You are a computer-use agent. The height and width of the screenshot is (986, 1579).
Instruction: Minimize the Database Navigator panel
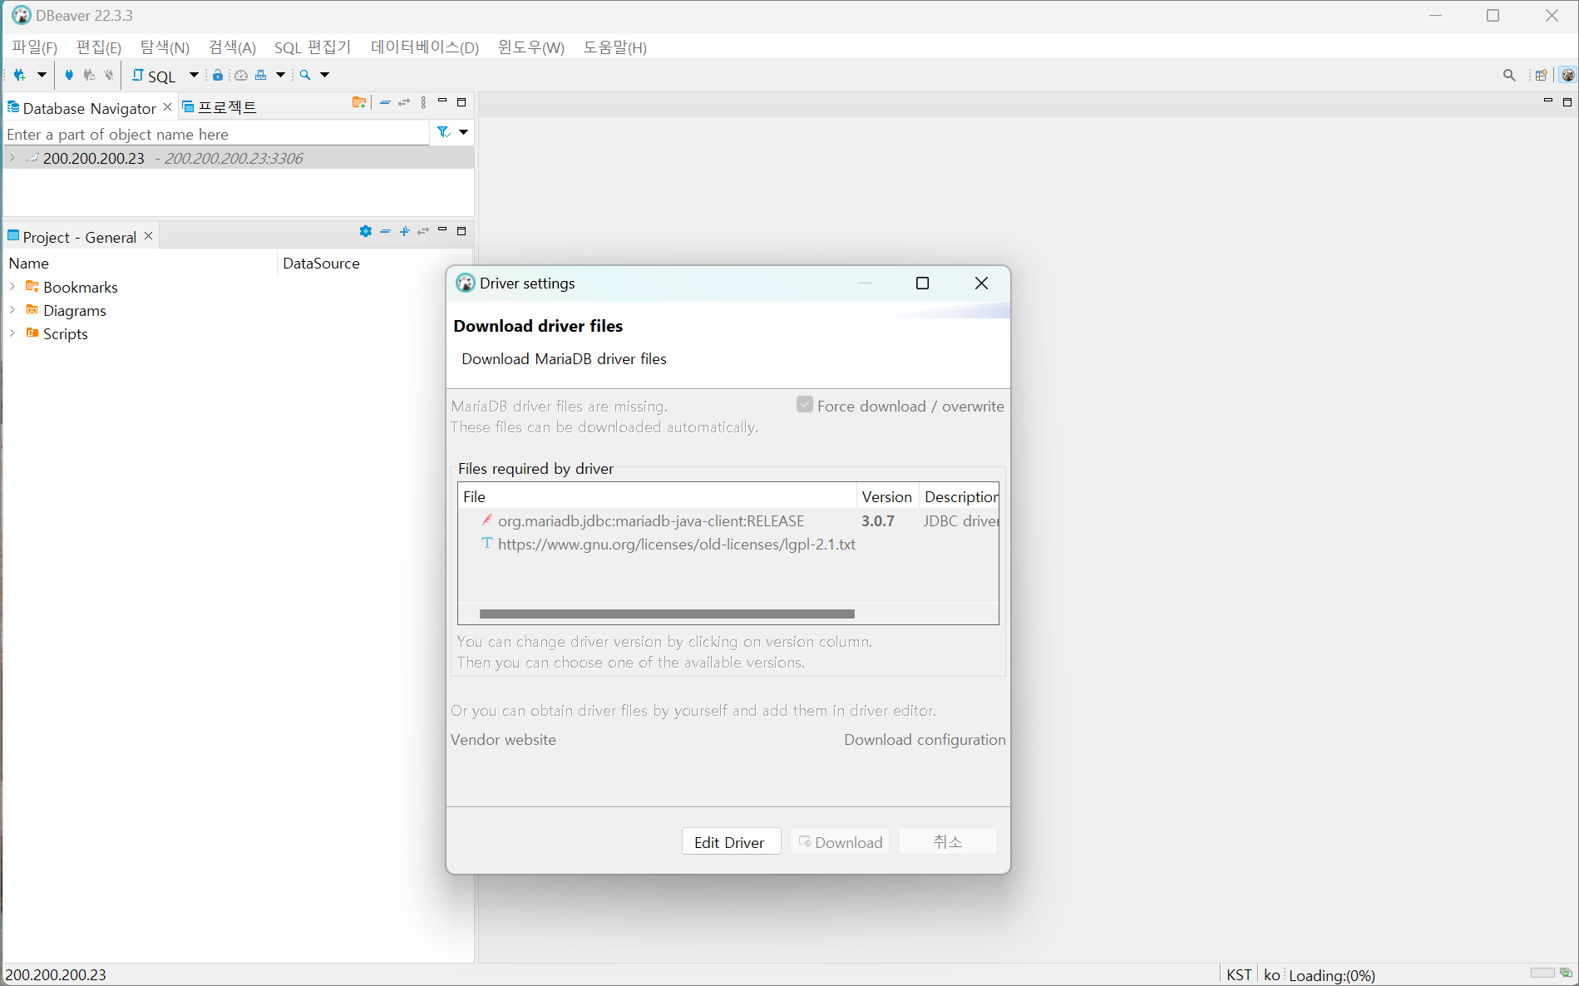click(x=442, y=101)
